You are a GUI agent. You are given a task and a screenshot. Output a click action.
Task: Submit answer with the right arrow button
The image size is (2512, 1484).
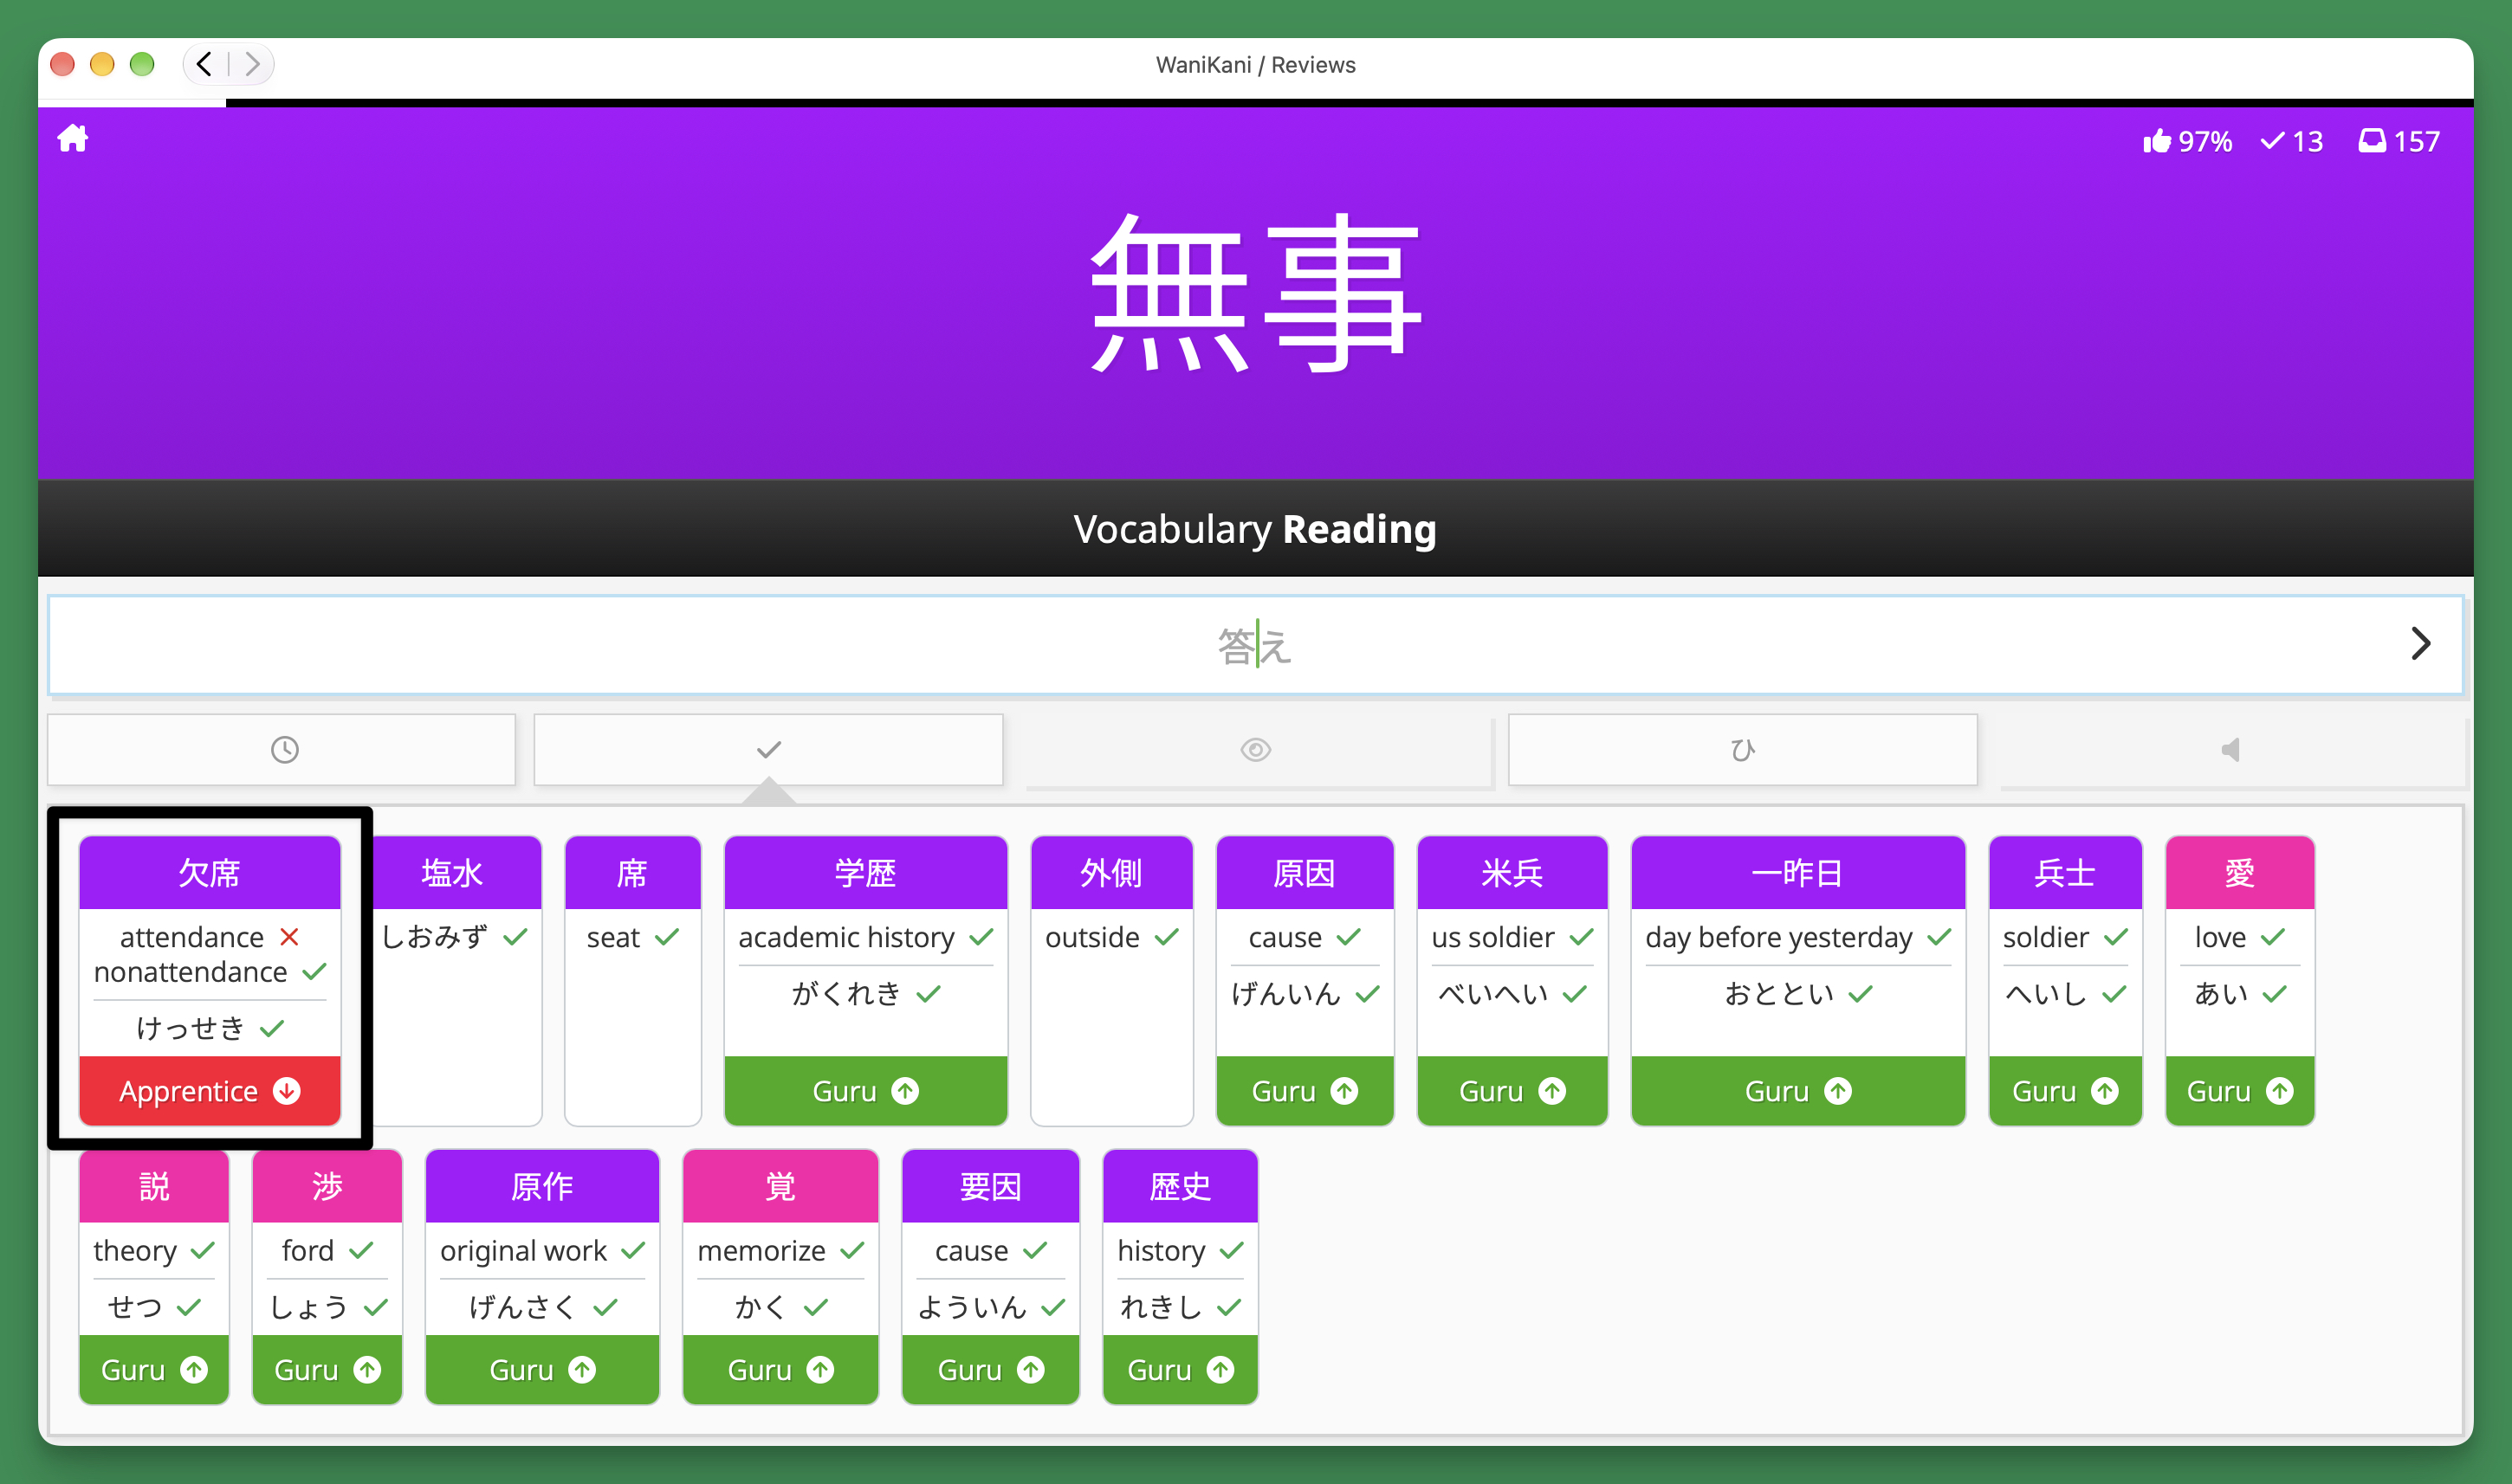coord(2420,643)
